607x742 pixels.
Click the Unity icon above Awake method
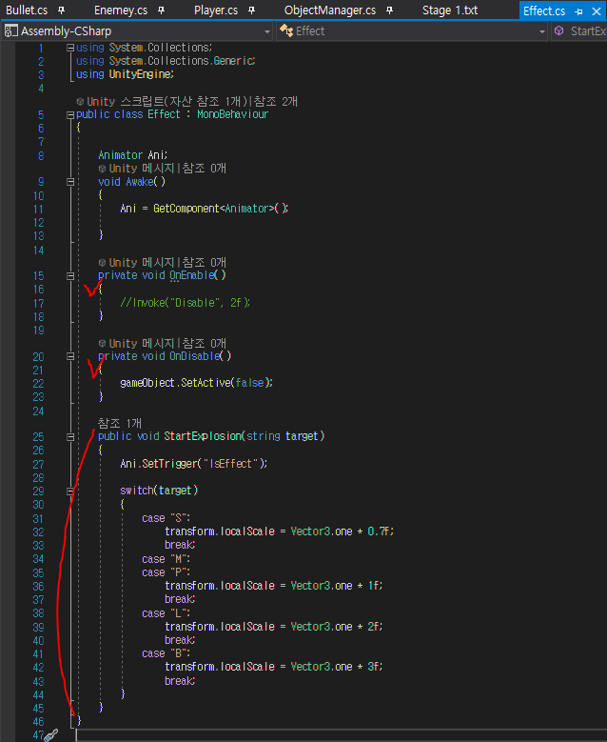click(x=102, y=168)
